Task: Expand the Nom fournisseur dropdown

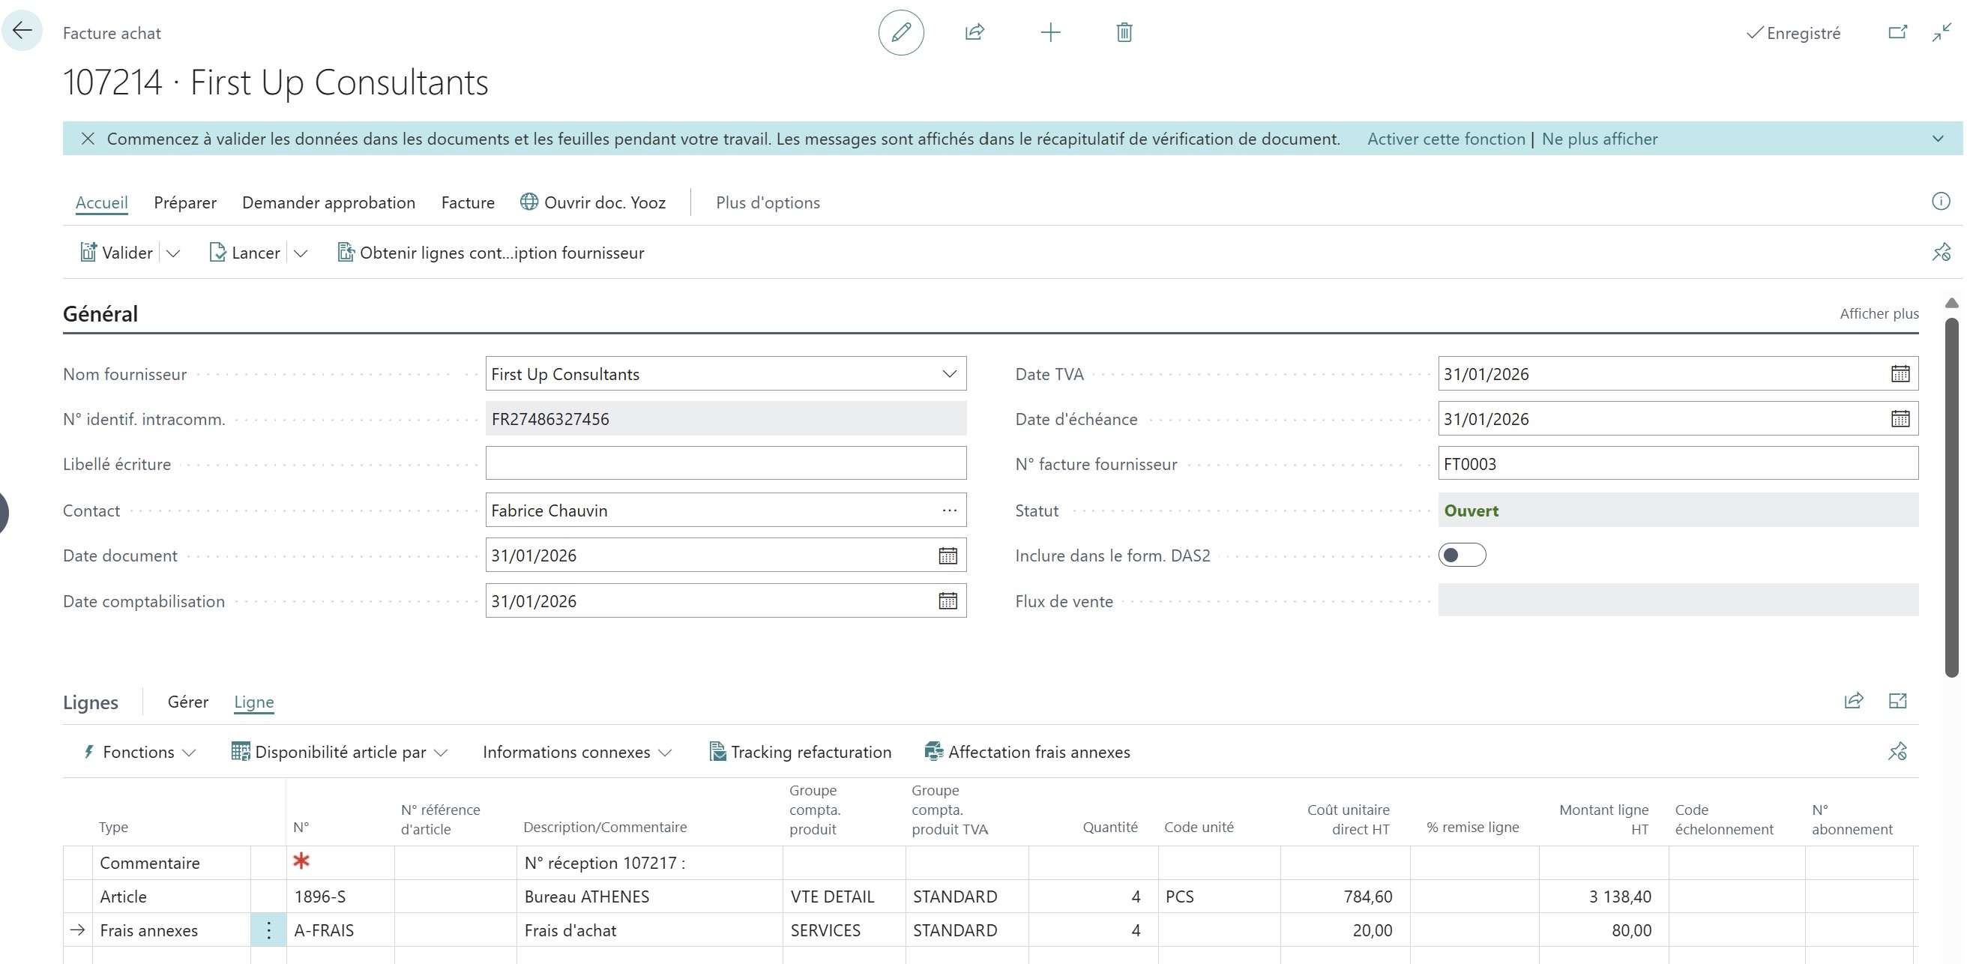Action: (x=949, y=373)
